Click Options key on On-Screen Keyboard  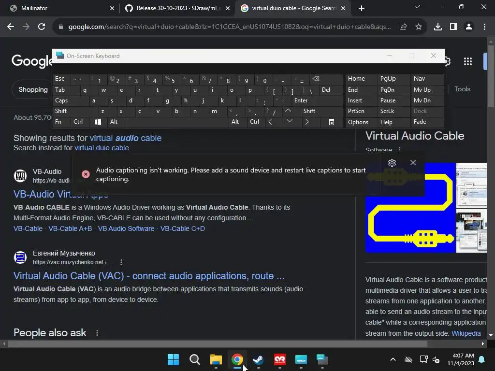361,122
